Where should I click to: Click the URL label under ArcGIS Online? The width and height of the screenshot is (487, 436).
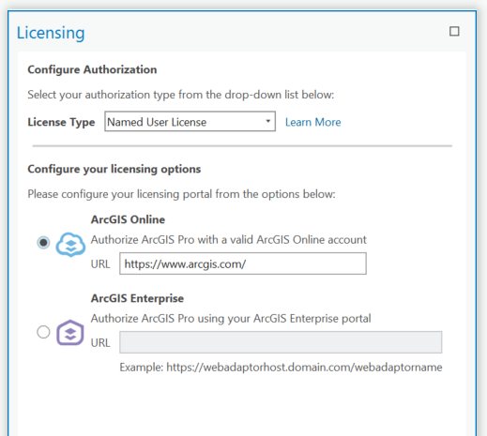point(100,264)
